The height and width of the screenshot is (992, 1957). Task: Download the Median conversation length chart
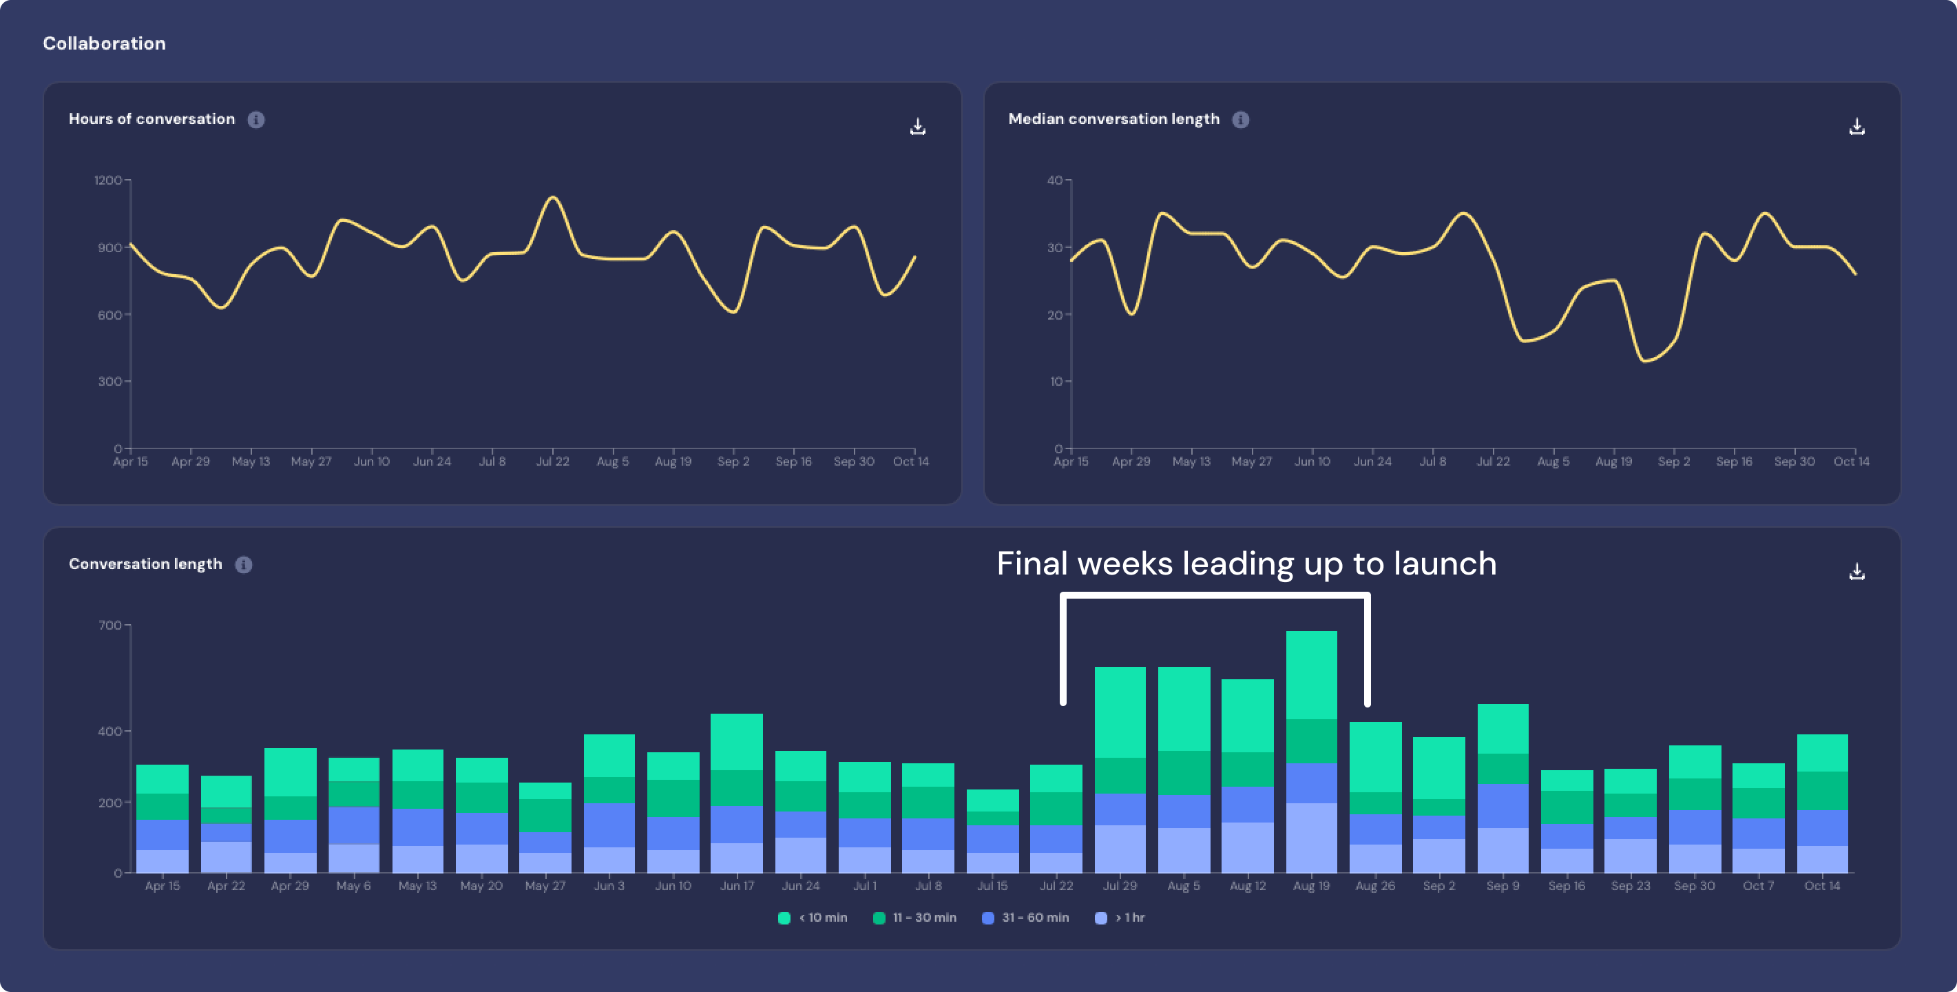[x=1856, y=126]
